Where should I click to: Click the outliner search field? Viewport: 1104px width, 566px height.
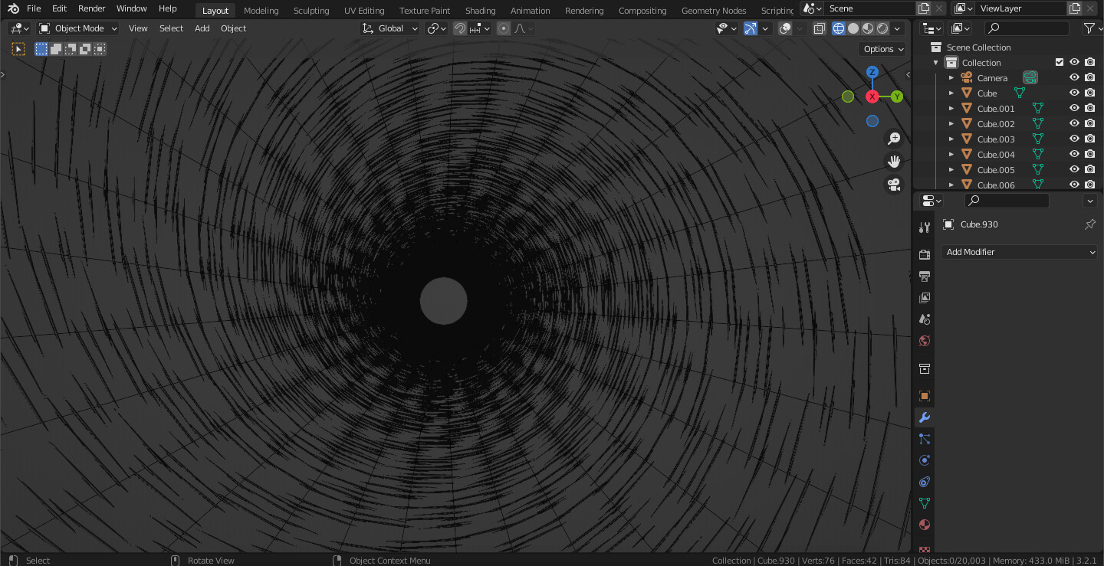click(x=1026, y=28)
